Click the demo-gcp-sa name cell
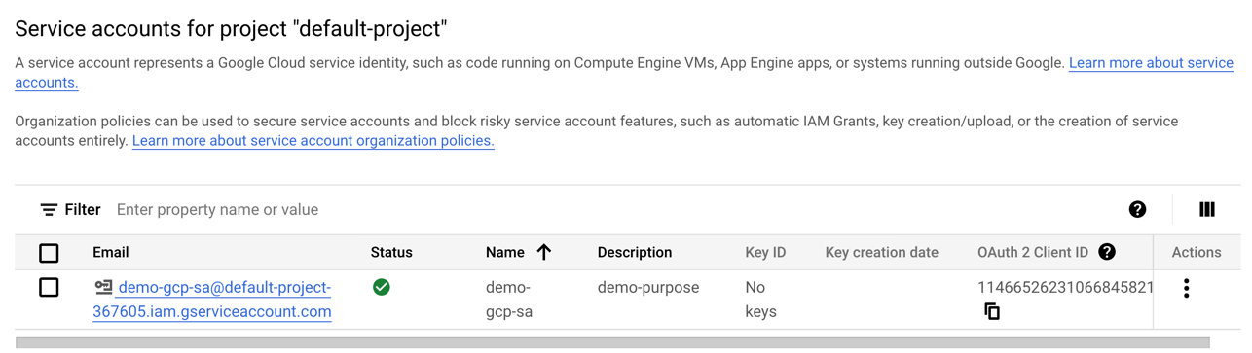 tap(508, 300)
